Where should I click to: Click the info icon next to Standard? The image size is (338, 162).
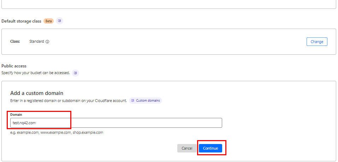click(x=47, y=42)
